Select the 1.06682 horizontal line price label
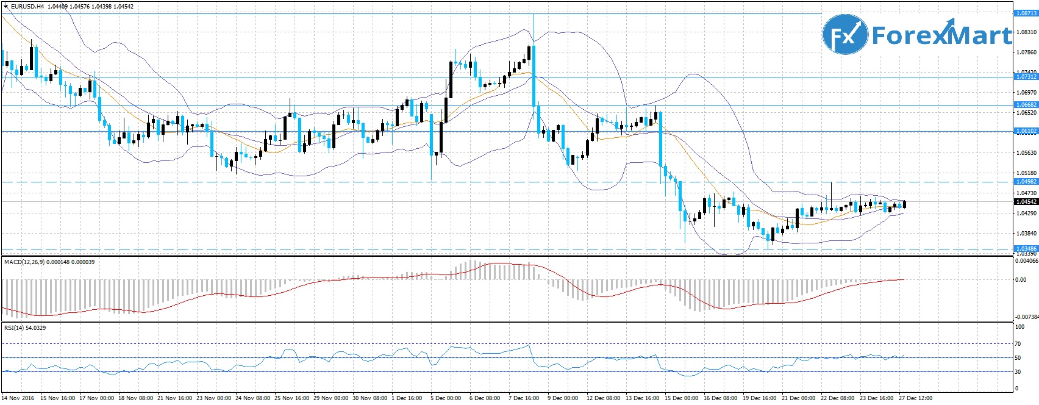 point(1026,105)
